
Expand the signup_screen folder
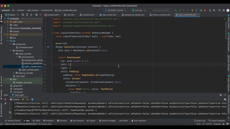coord(14,73)
